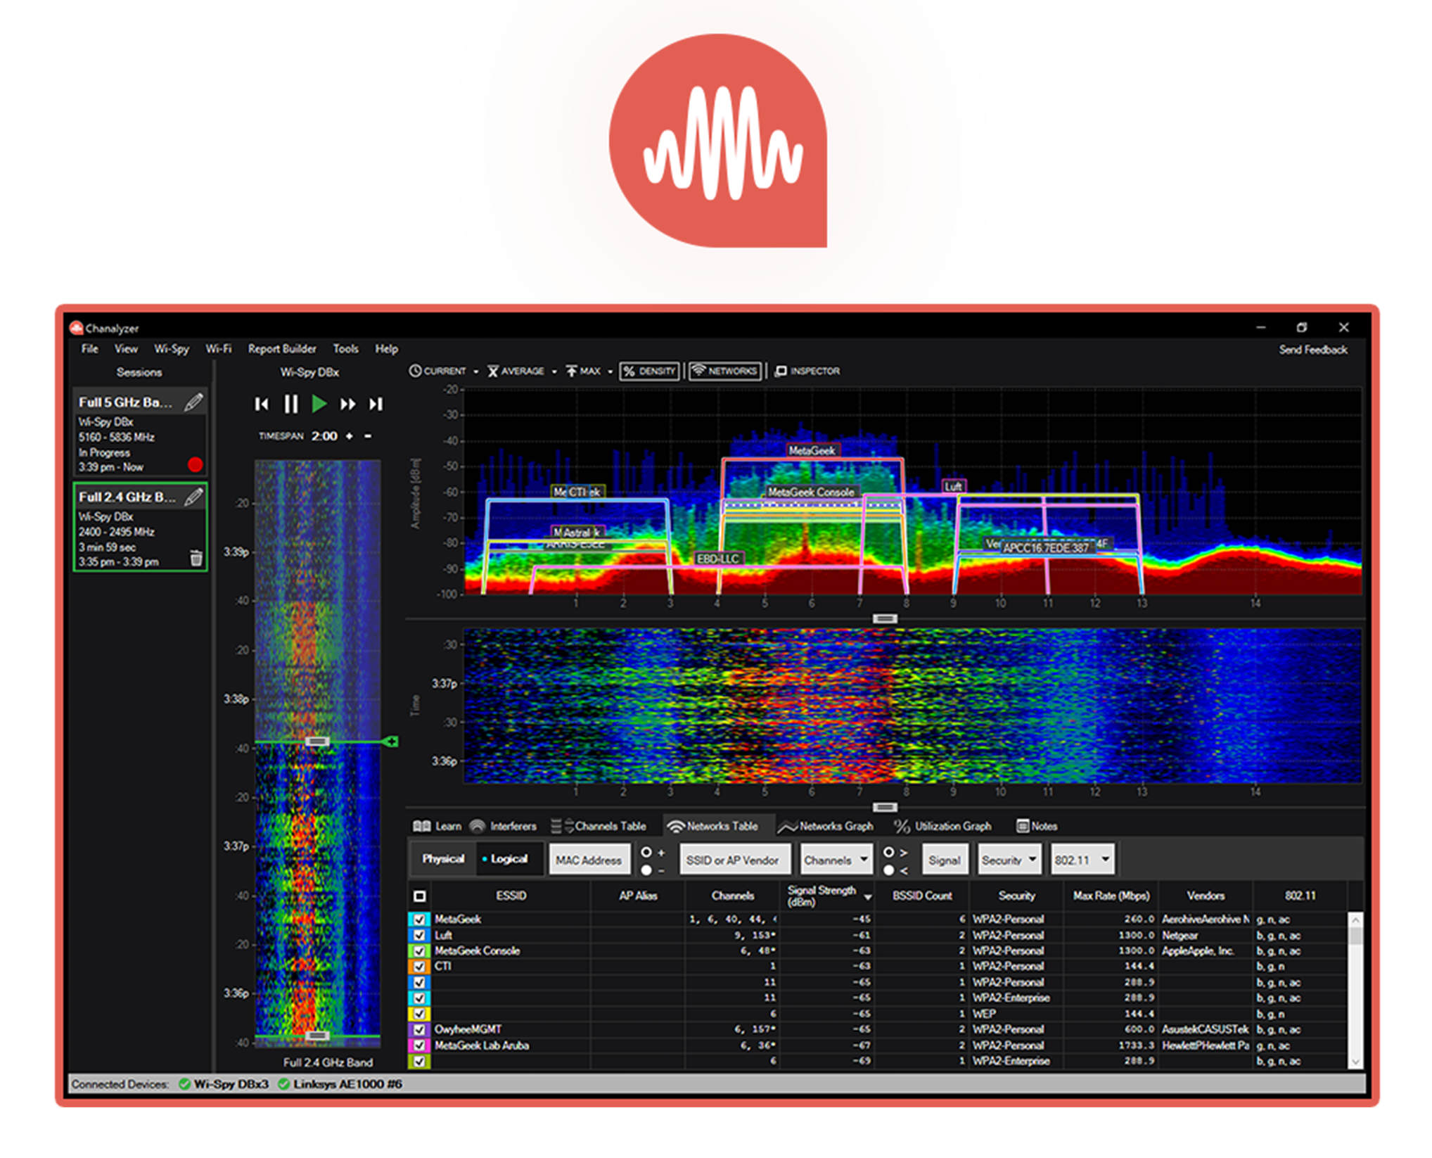
Task: Skip to the start of the recording
Action: [261, 404]
